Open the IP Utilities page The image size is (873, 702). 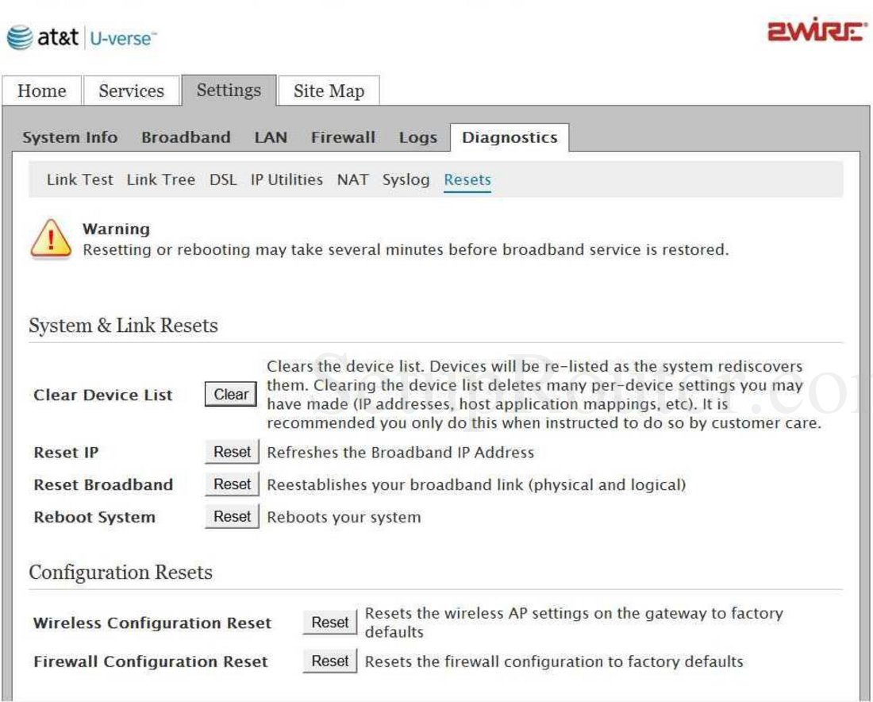(x=287, y=179)
